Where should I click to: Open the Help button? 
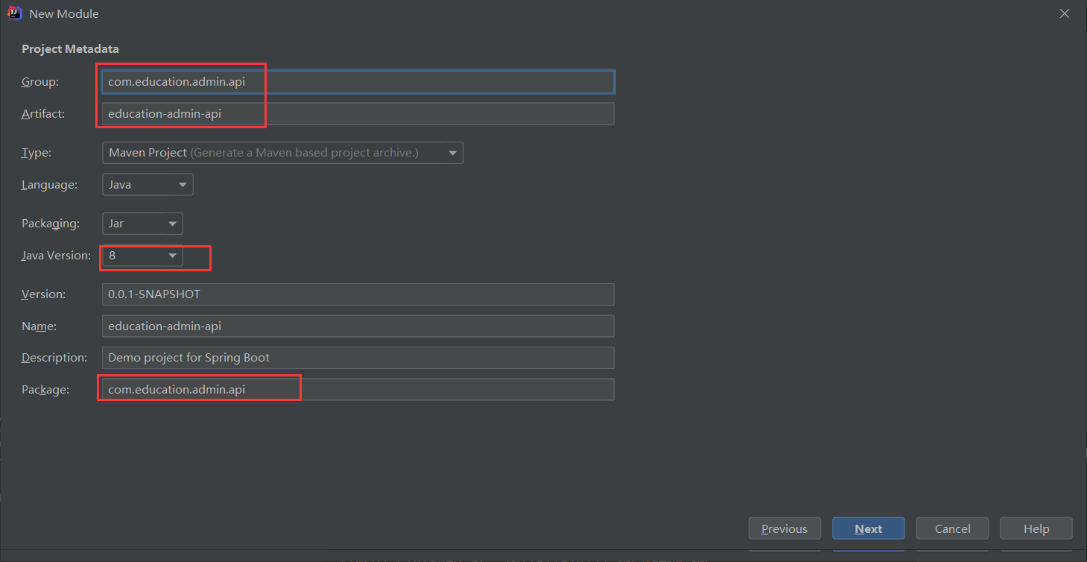1036,528
